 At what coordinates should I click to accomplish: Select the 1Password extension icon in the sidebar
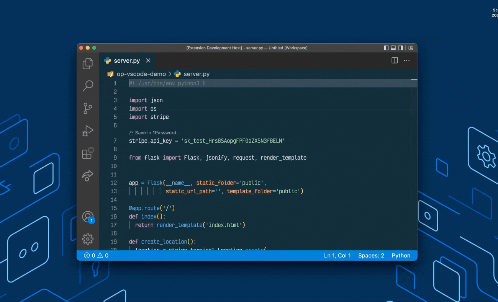click(x=88, y=176)
